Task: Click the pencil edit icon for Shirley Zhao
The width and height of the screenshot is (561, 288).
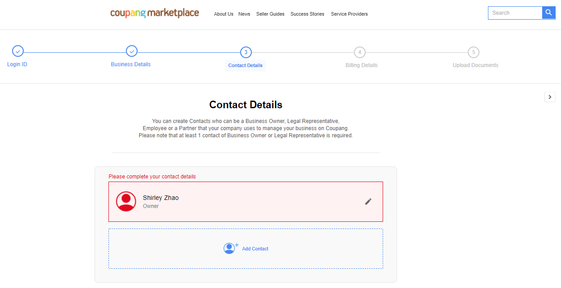Action: (368, 202)
